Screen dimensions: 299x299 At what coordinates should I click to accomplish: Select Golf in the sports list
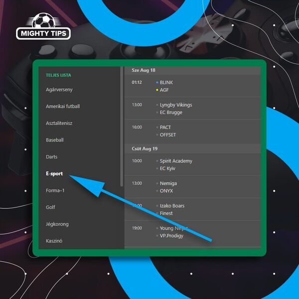50,207
